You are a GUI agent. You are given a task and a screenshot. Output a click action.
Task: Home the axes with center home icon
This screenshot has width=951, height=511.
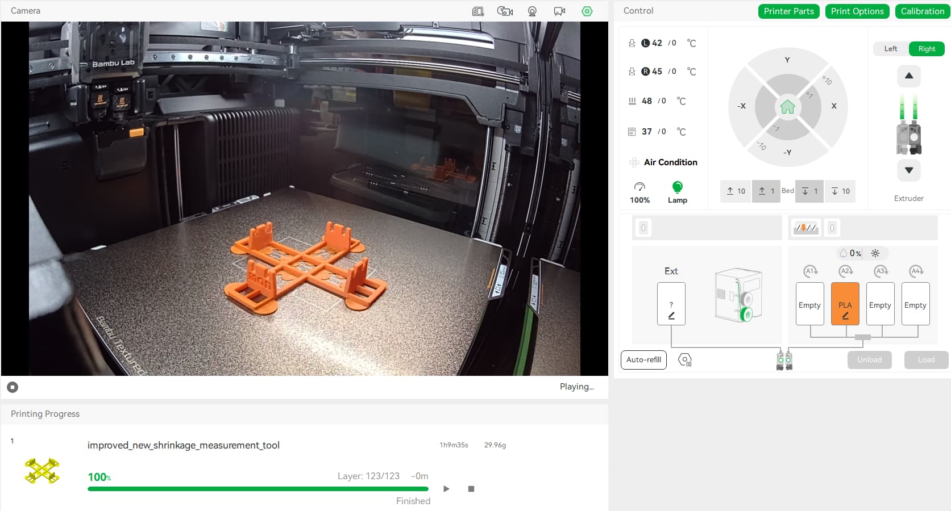[787, 107]
